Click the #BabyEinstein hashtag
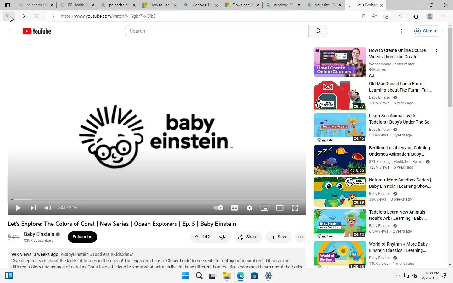453x283 pixels. [75, 254]
